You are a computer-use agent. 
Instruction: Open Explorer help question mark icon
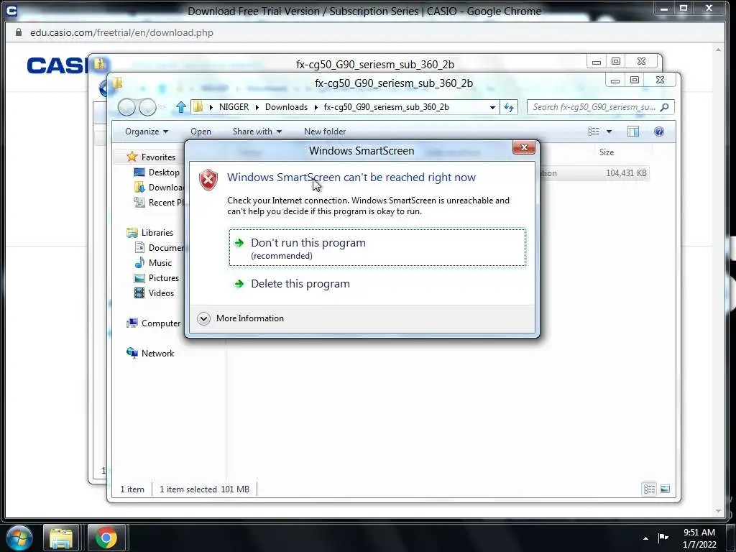(658, 132)
